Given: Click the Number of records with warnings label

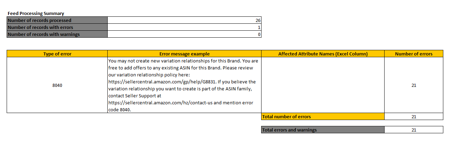Looking at the screenshot, I should (57, 34).
